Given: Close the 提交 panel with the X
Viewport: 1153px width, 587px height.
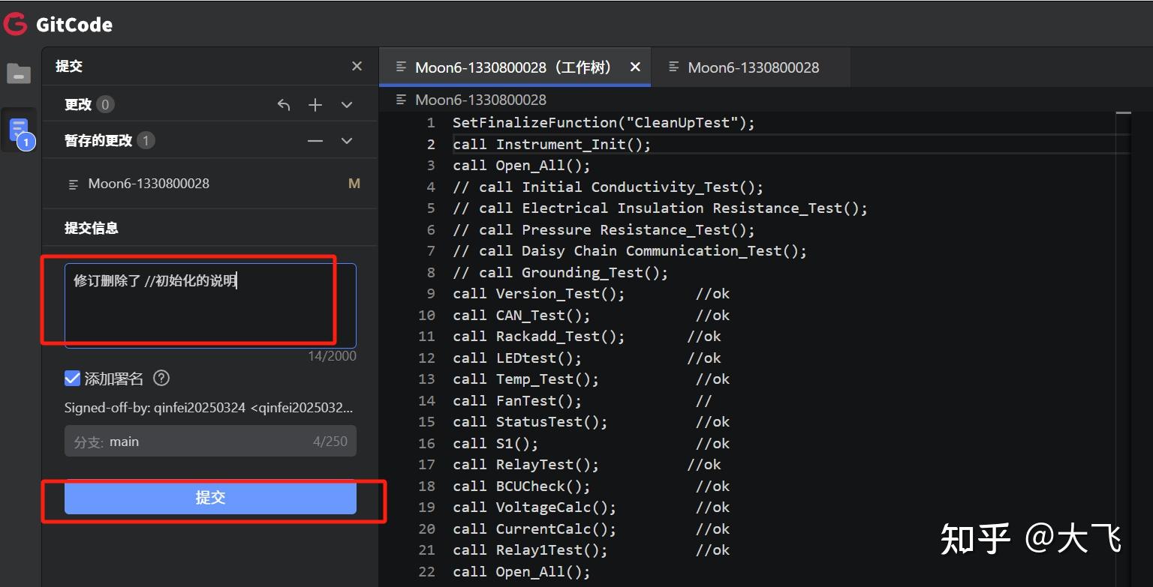Looking at the screenshot, I should pos(357,66).
